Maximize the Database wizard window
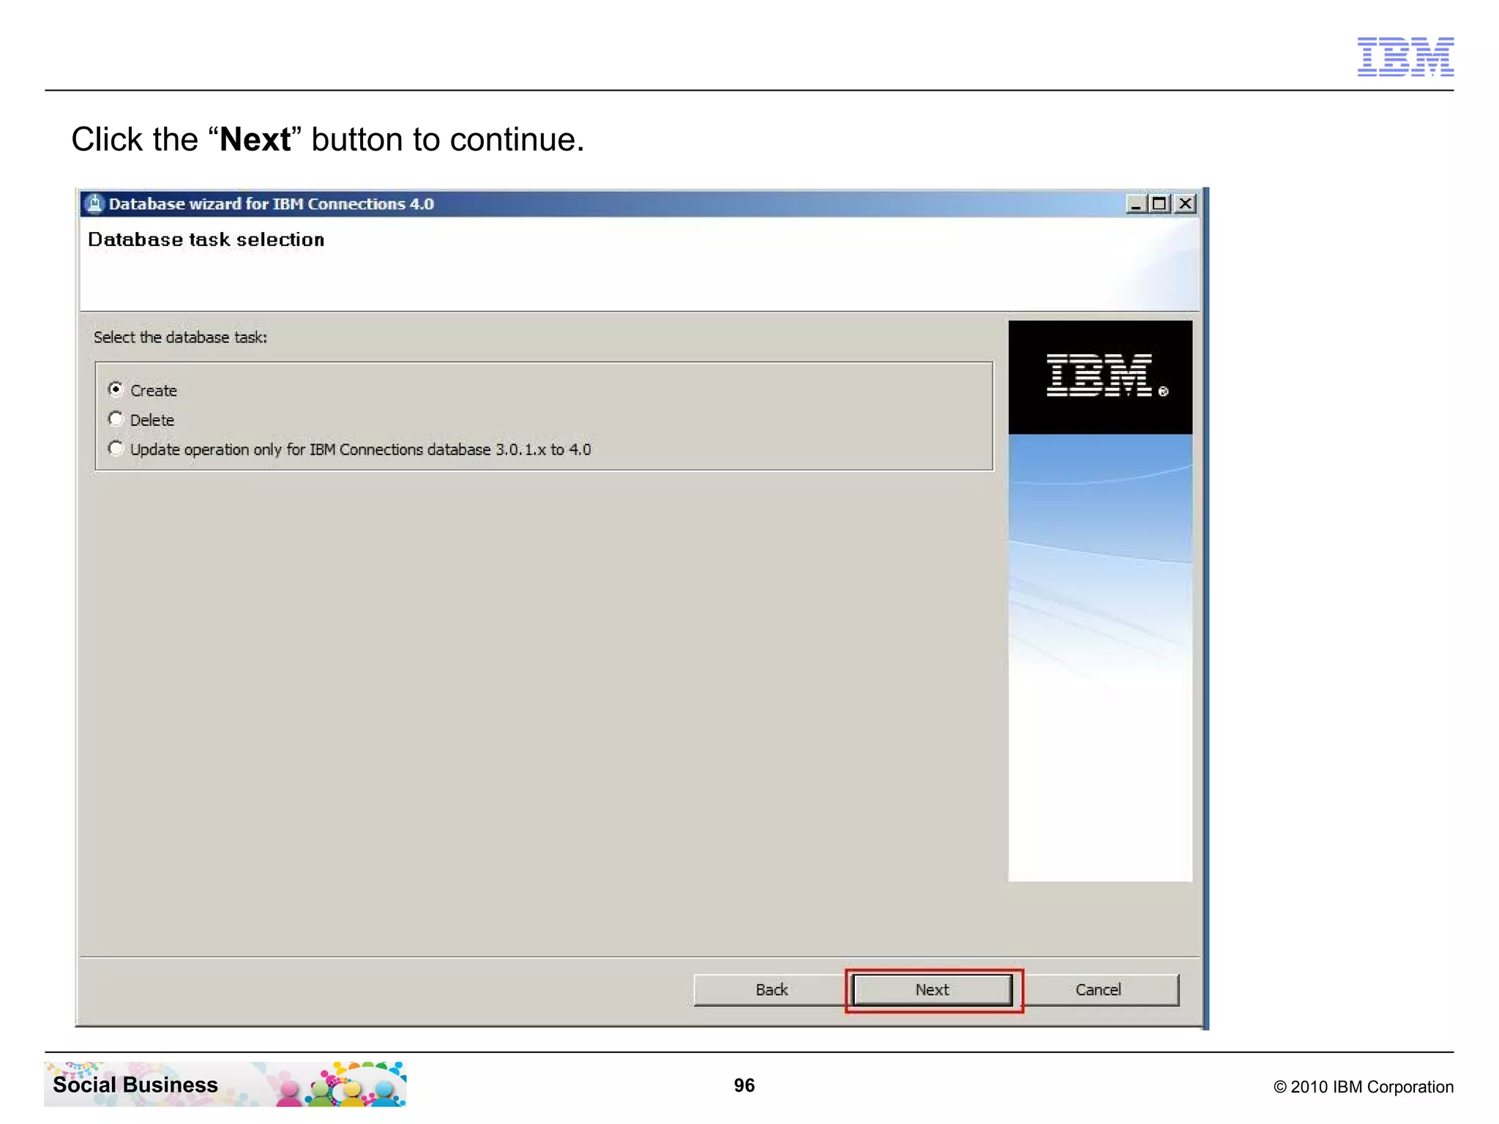 pos(1159,204)
